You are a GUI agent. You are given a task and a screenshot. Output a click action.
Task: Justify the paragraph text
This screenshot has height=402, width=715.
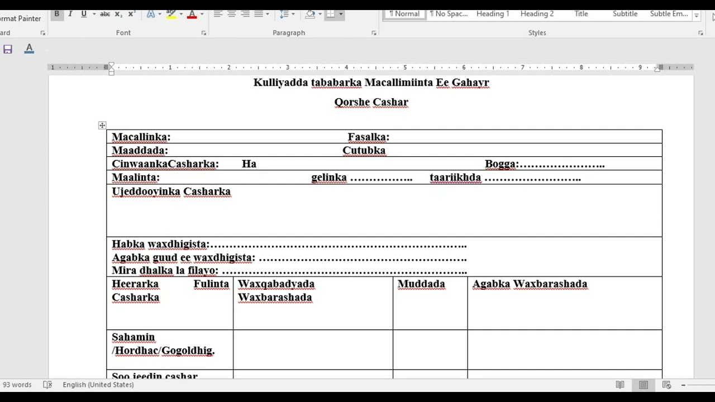(259, 14)
